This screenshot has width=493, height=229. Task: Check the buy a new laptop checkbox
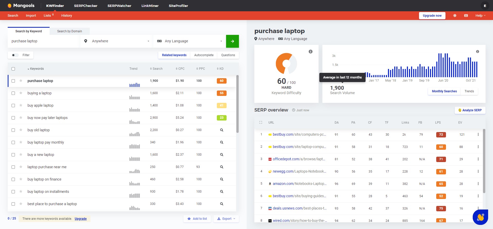tap(13, 155)
